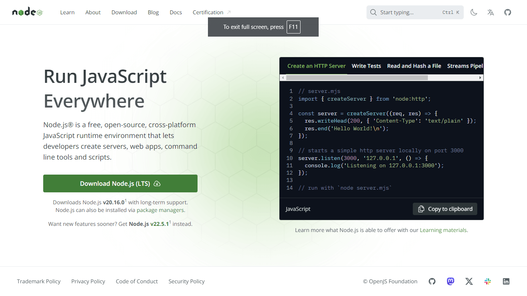Click the Node.js logo
This screenshot has width=527, height=296.
click(27, 12)
